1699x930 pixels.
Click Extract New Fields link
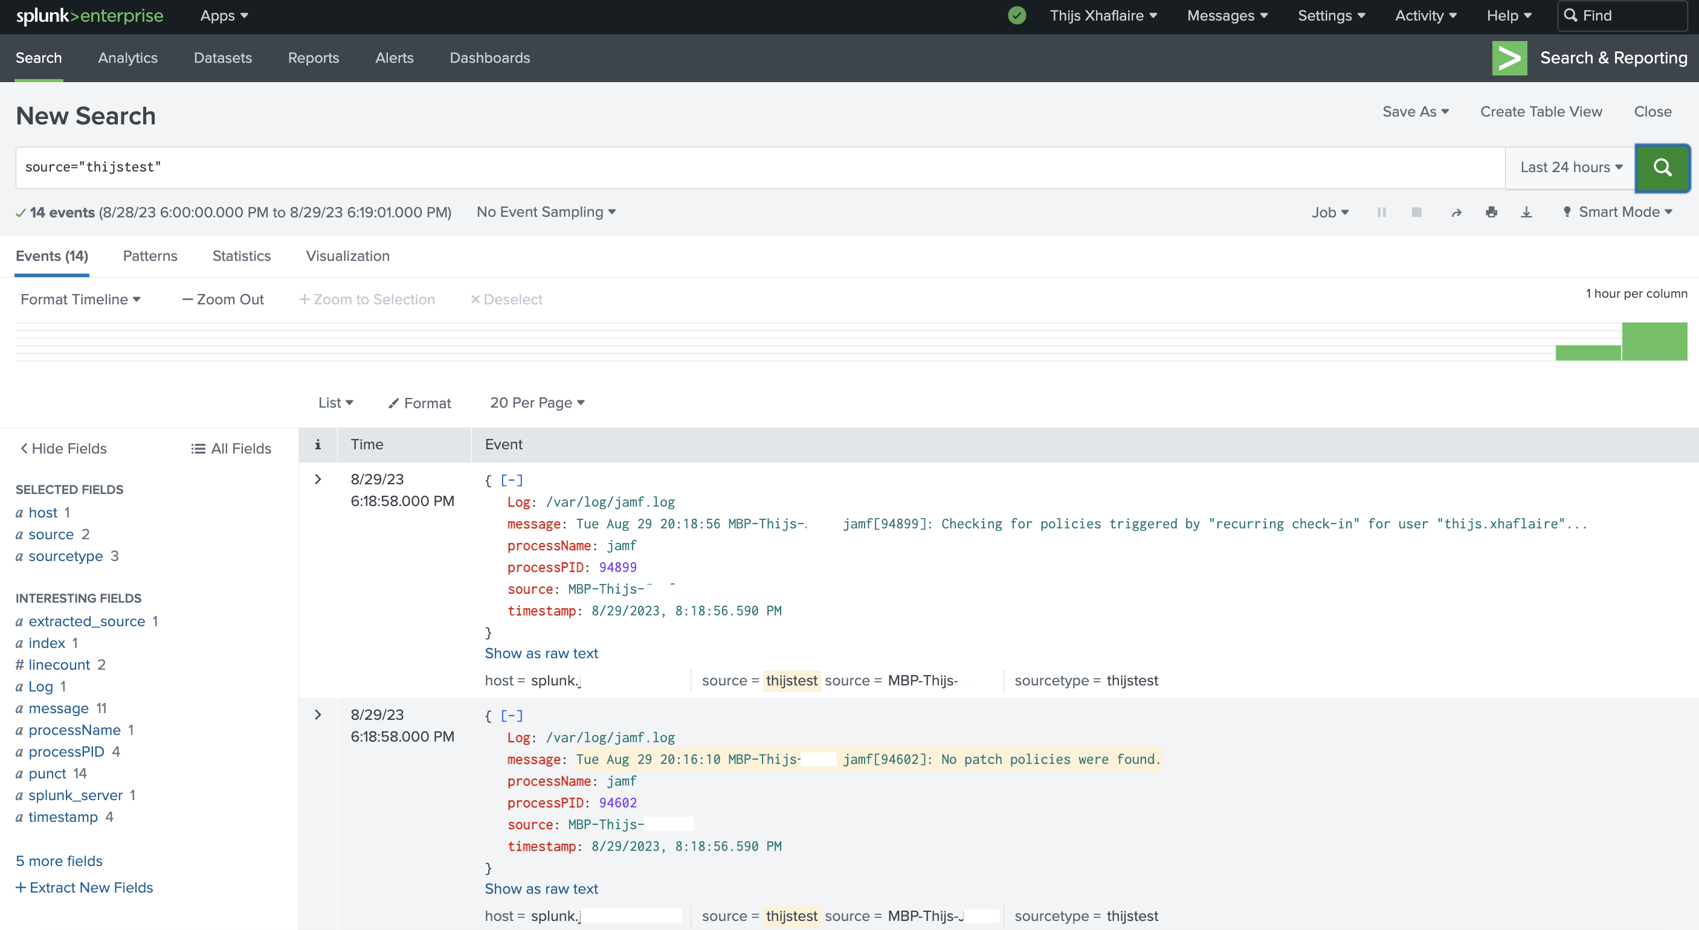click(x=85, y=887)
